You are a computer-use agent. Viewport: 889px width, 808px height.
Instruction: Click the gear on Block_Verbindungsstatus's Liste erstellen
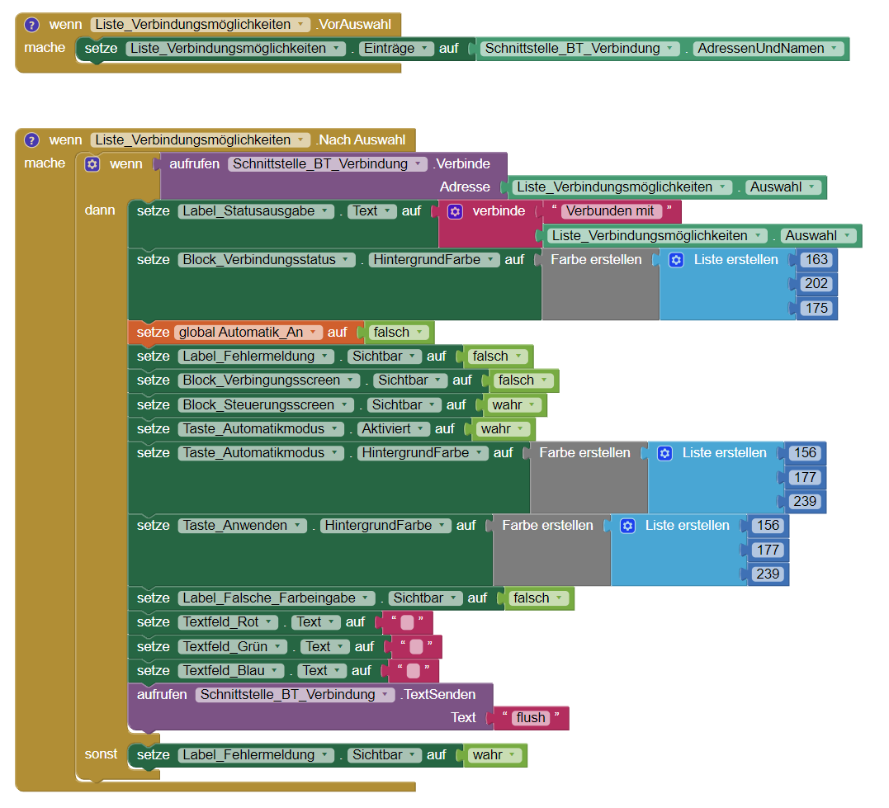pos(676,260)
